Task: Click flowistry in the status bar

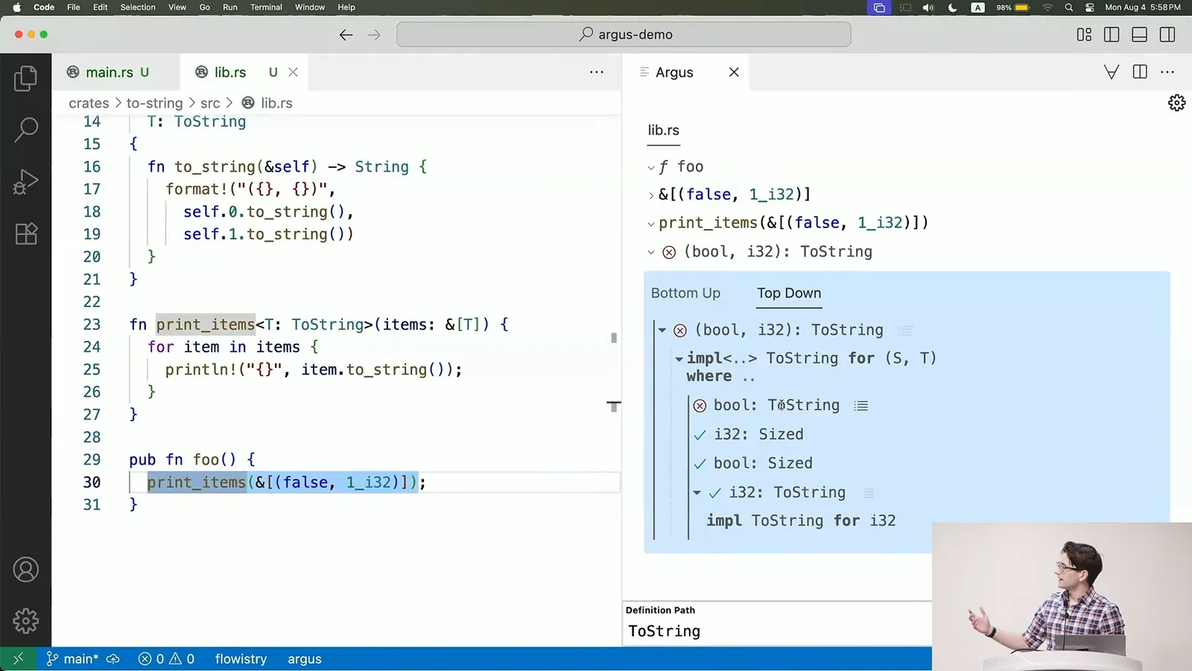Action: (241, 659)
